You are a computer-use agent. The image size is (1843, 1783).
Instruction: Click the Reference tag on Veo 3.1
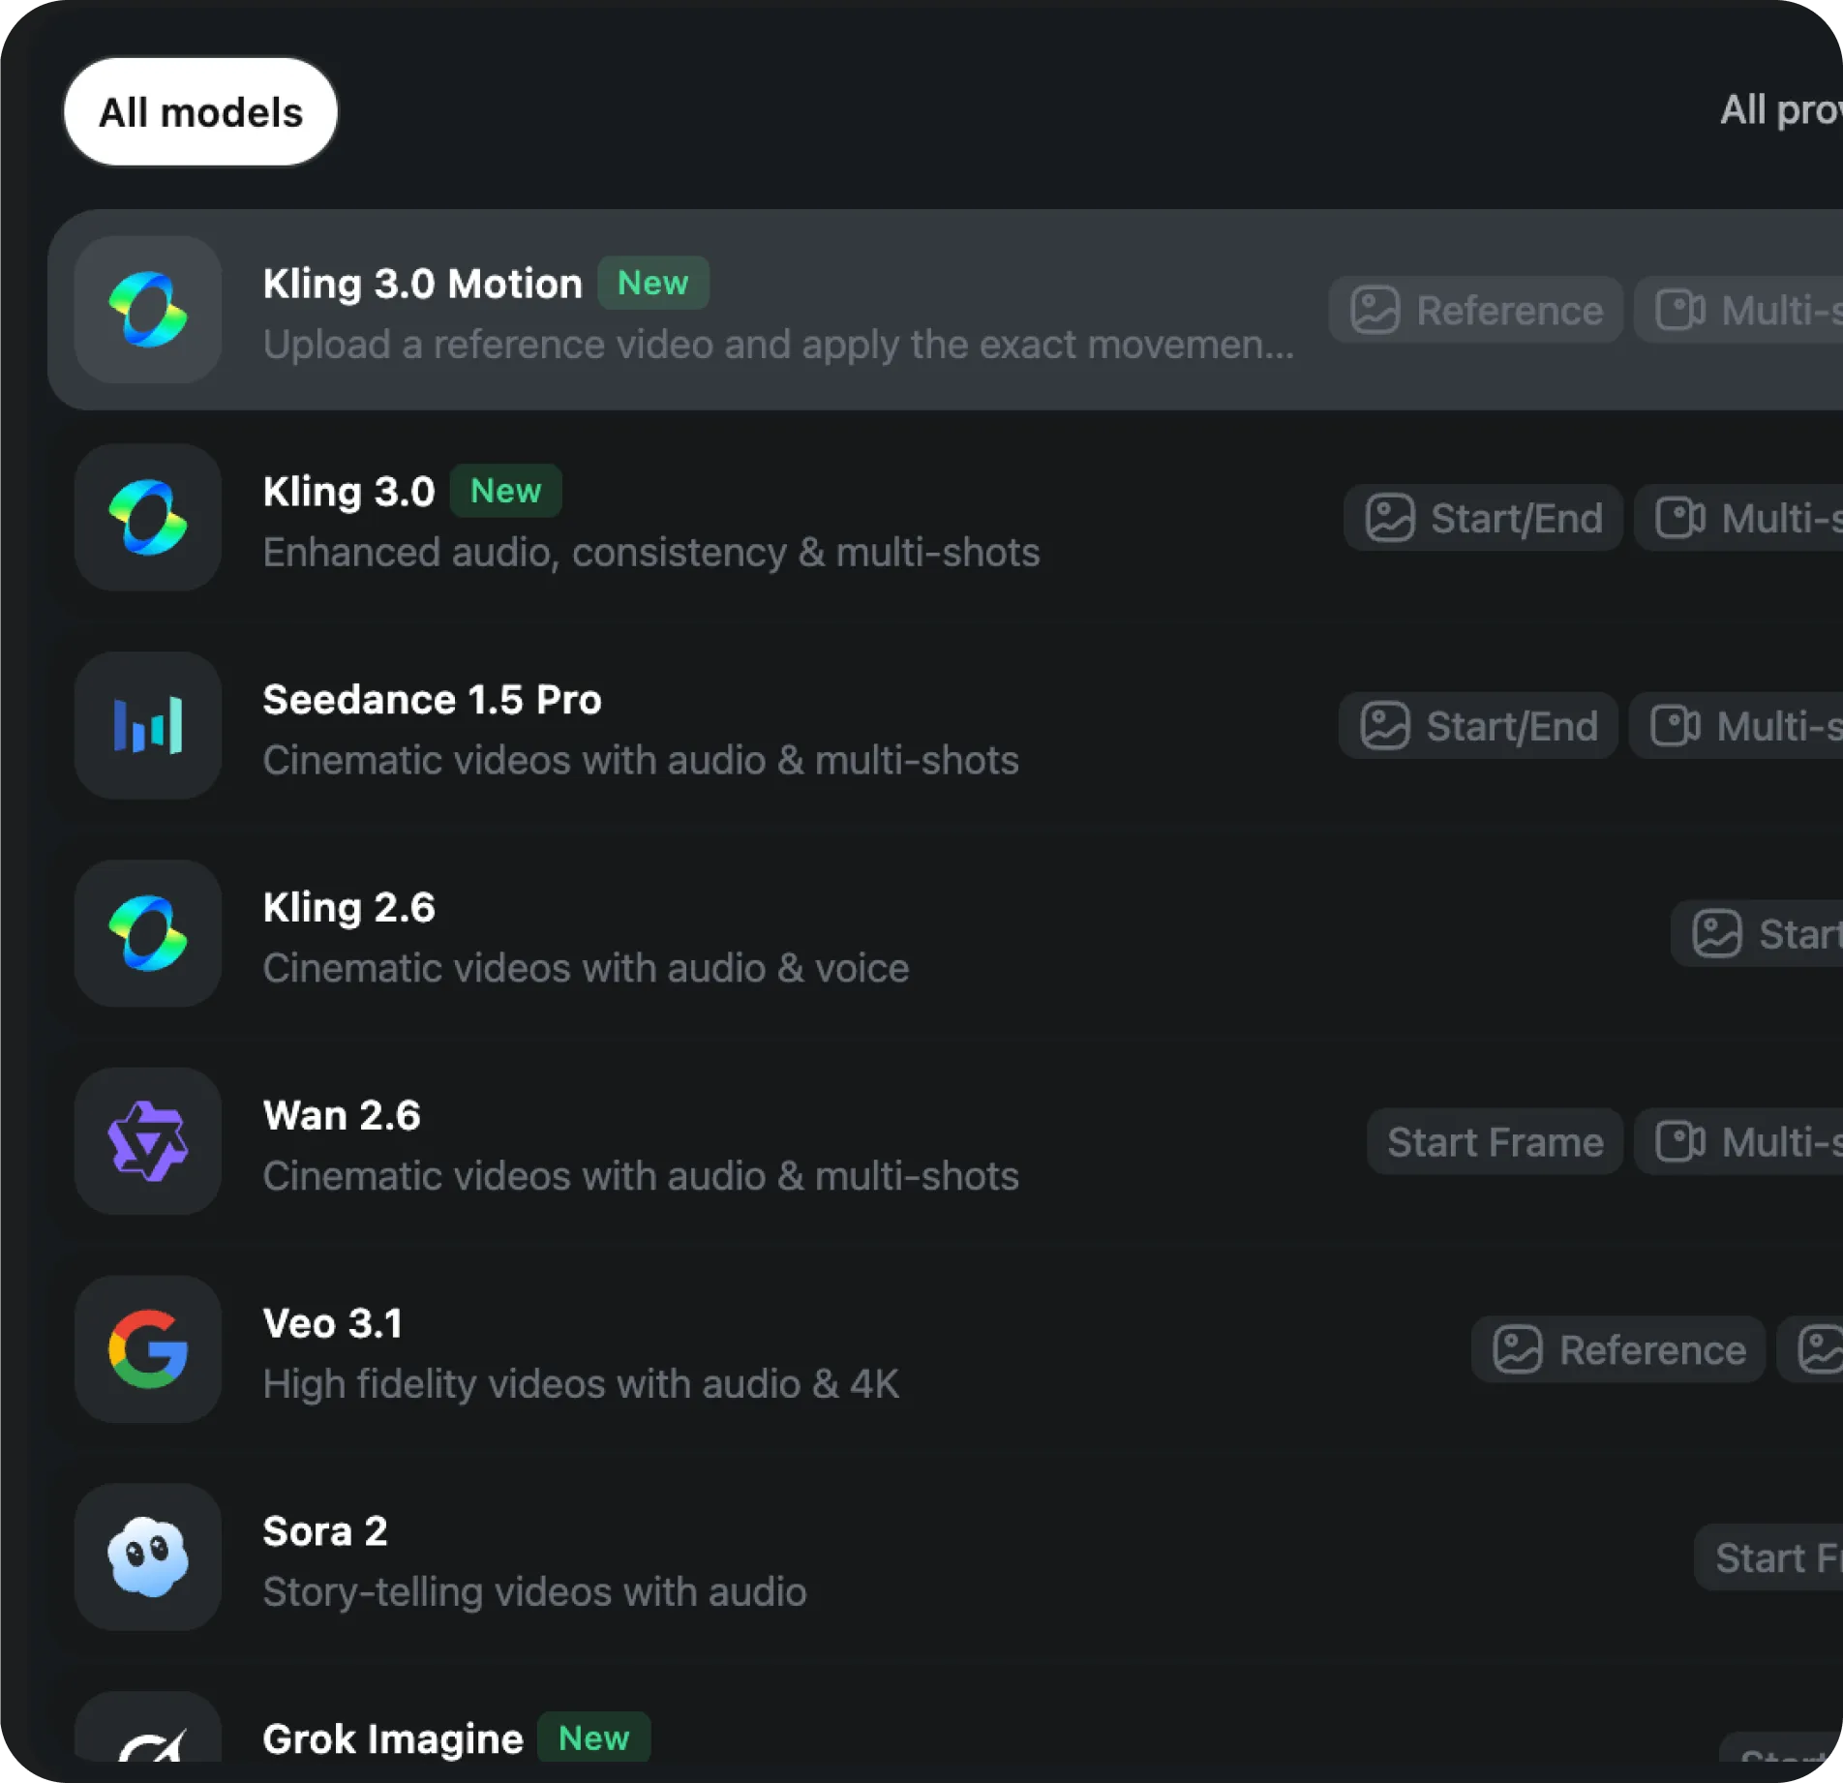(x=1618, y=1350)
